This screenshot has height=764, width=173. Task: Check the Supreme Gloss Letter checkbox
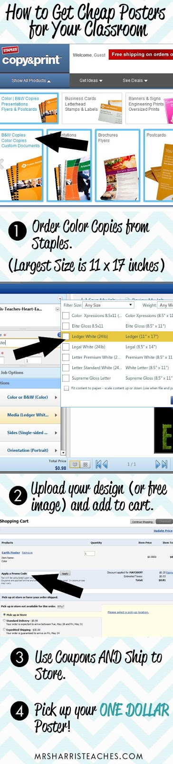tap(66, 378)
